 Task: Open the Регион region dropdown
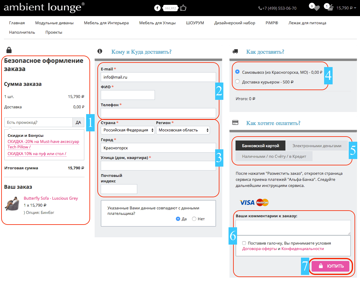pos(183,130)
